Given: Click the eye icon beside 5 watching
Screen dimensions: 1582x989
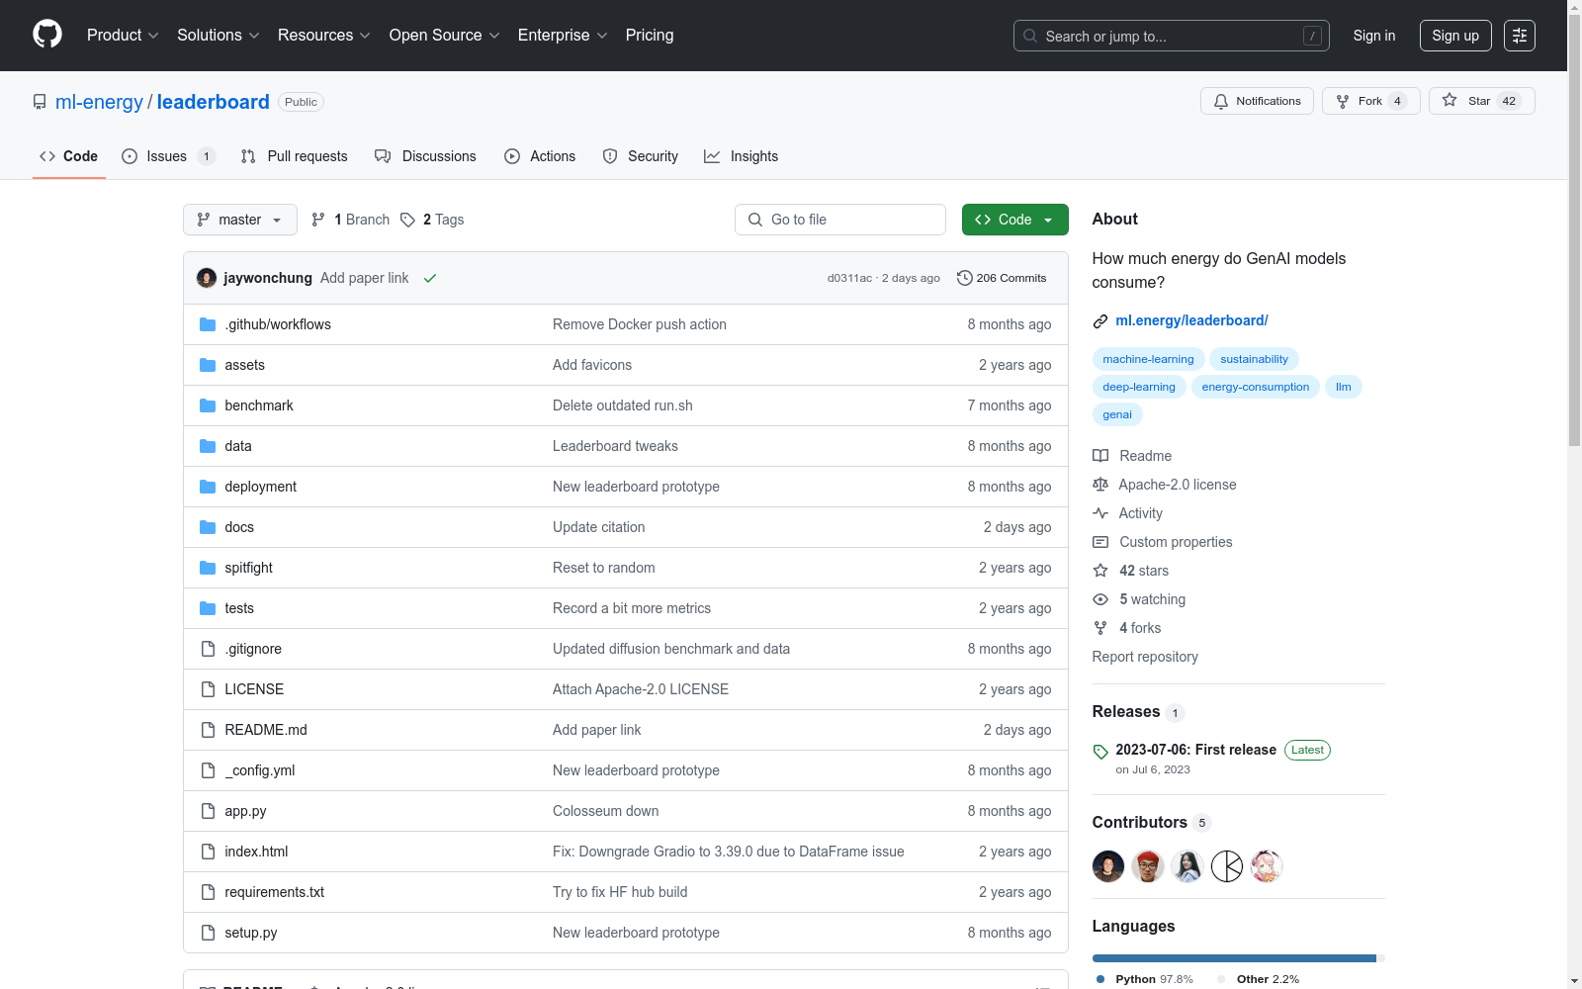Looking at the screenshot, I should point(1100,599).
